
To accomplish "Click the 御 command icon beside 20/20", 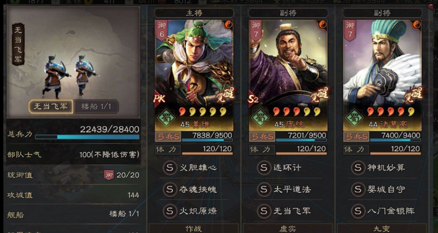I will 109,175.
